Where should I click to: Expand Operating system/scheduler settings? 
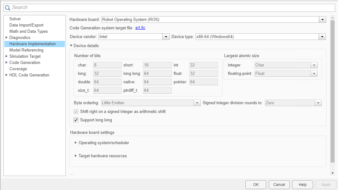76,143
